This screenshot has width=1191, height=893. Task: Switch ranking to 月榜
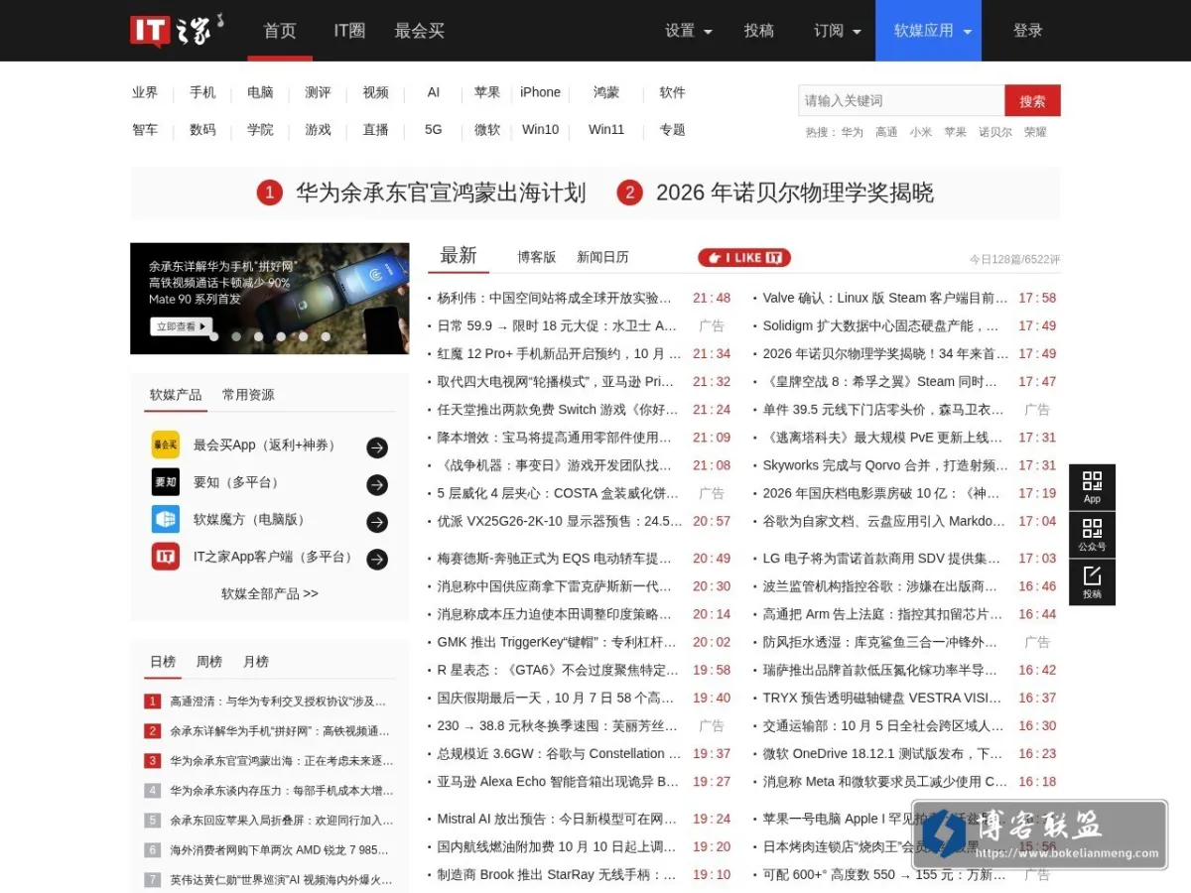256,662
